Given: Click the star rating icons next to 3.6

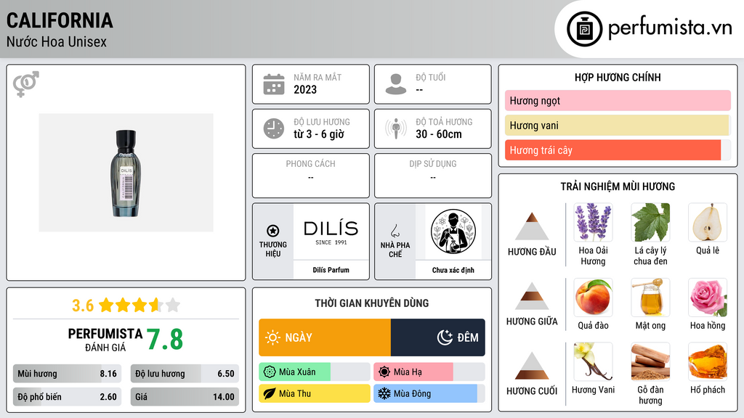Looking at the screenshot, I should click(x=139, y=305).
